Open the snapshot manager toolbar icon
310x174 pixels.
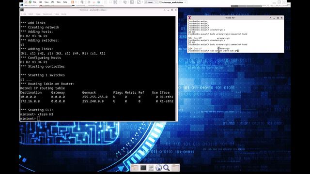tap(99, 2)
